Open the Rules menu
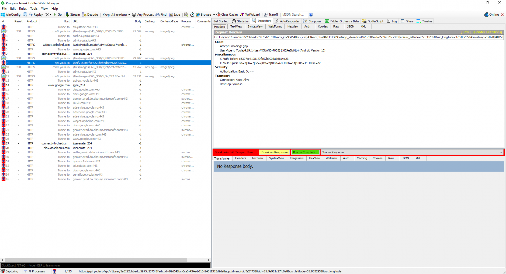 (x=23, y=9)
